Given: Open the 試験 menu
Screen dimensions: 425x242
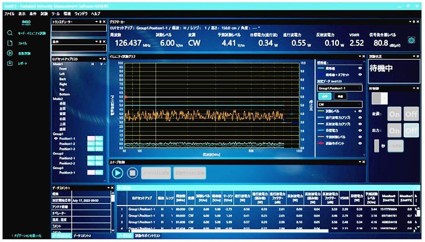Looking at the screenshot, I should (x=44, y=14).
